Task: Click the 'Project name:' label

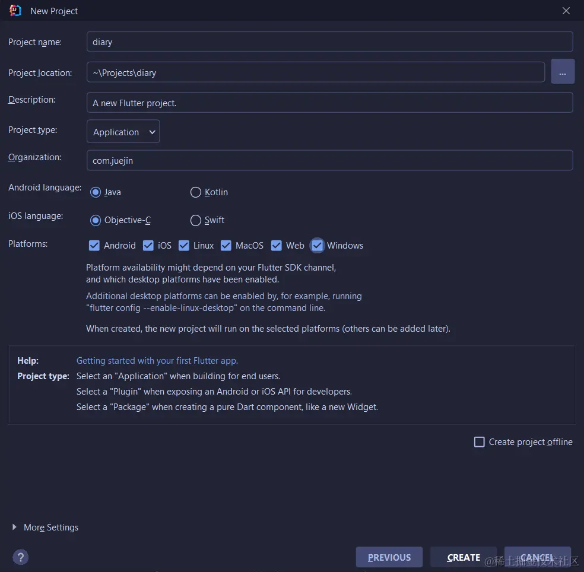Action: click(35, 42)
